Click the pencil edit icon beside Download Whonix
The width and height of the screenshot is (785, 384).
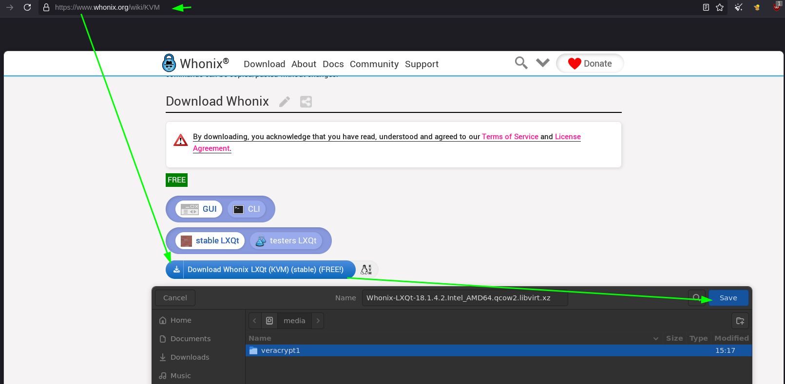(285, 101)
